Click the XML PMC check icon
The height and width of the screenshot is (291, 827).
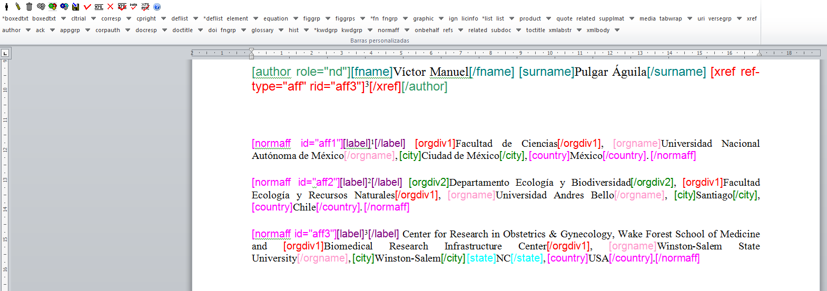[145, 7]
